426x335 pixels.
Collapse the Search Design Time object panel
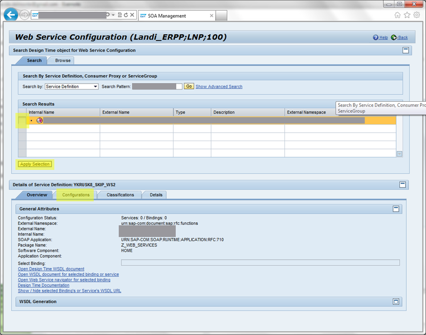(x=406, y=50)
